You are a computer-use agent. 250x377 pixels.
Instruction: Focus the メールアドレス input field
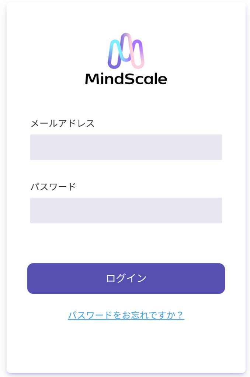click(126, 147)
